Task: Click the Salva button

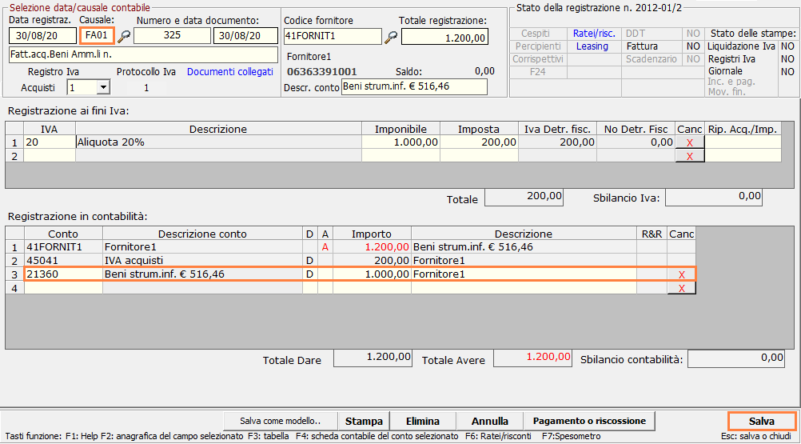Action: pos(762,421)
